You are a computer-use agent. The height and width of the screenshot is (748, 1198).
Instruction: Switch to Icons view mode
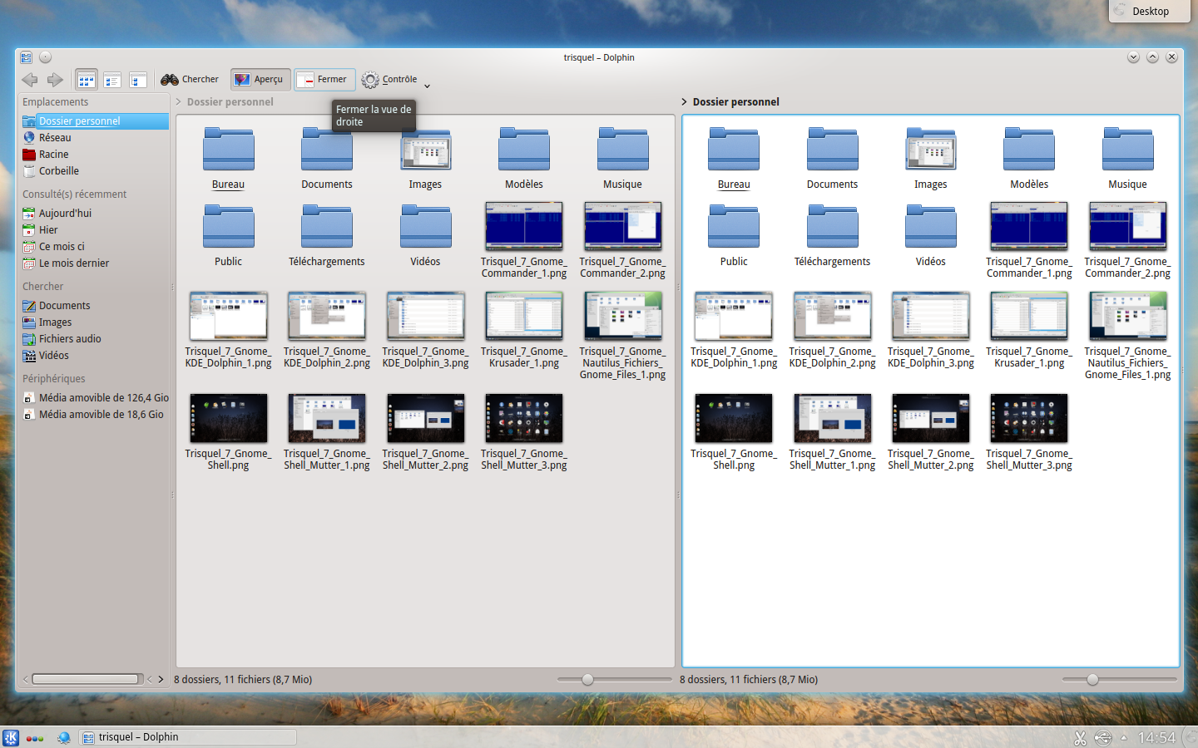(x=87, y=80)
